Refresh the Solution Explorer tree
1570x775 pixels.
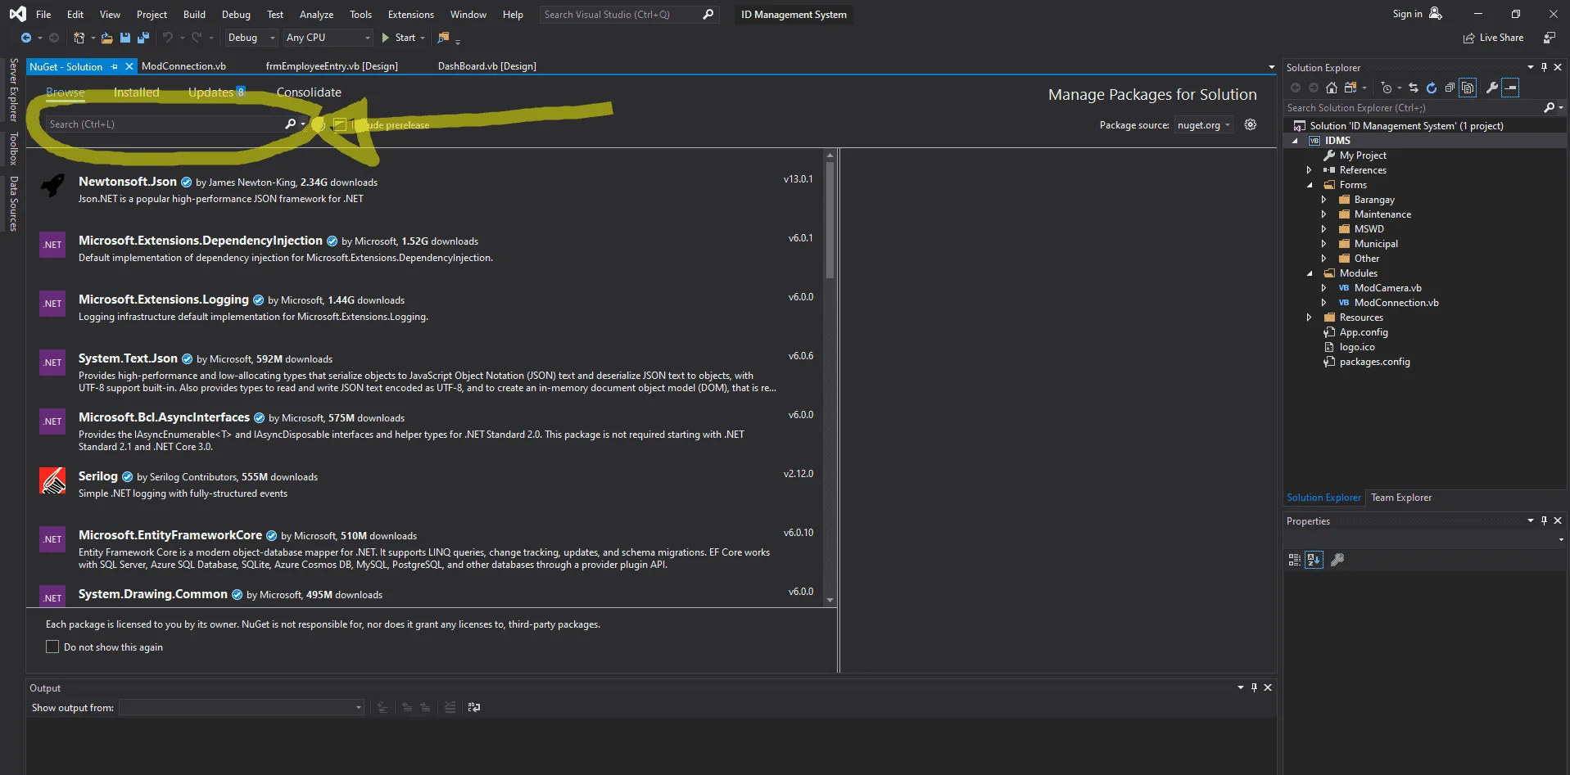pyautogui.click(x=1432, y=88)
